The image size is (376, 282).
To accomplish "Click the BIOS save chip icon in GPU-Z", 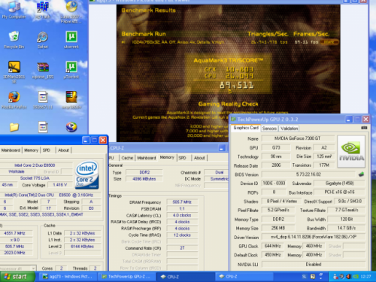I will click(x=361, y=174).
